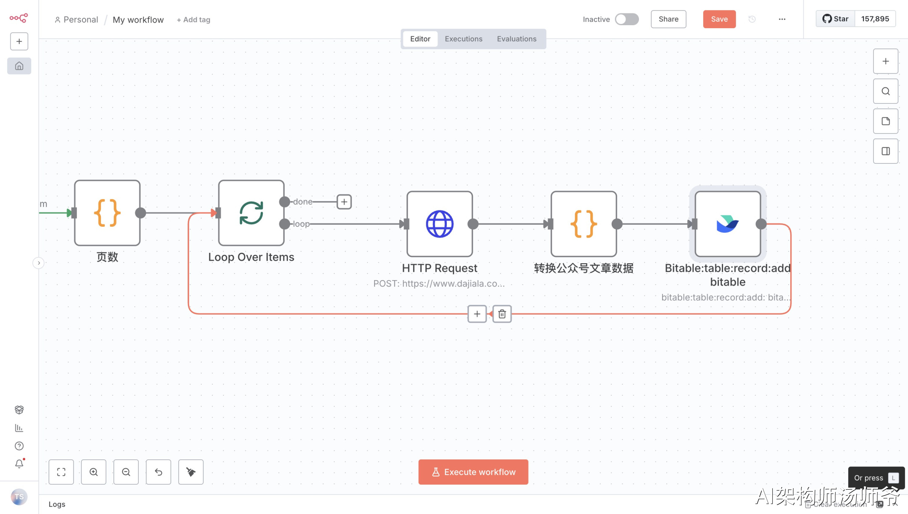Click the Save button
This screenshot has height=514, width=908.
[719, 19]
